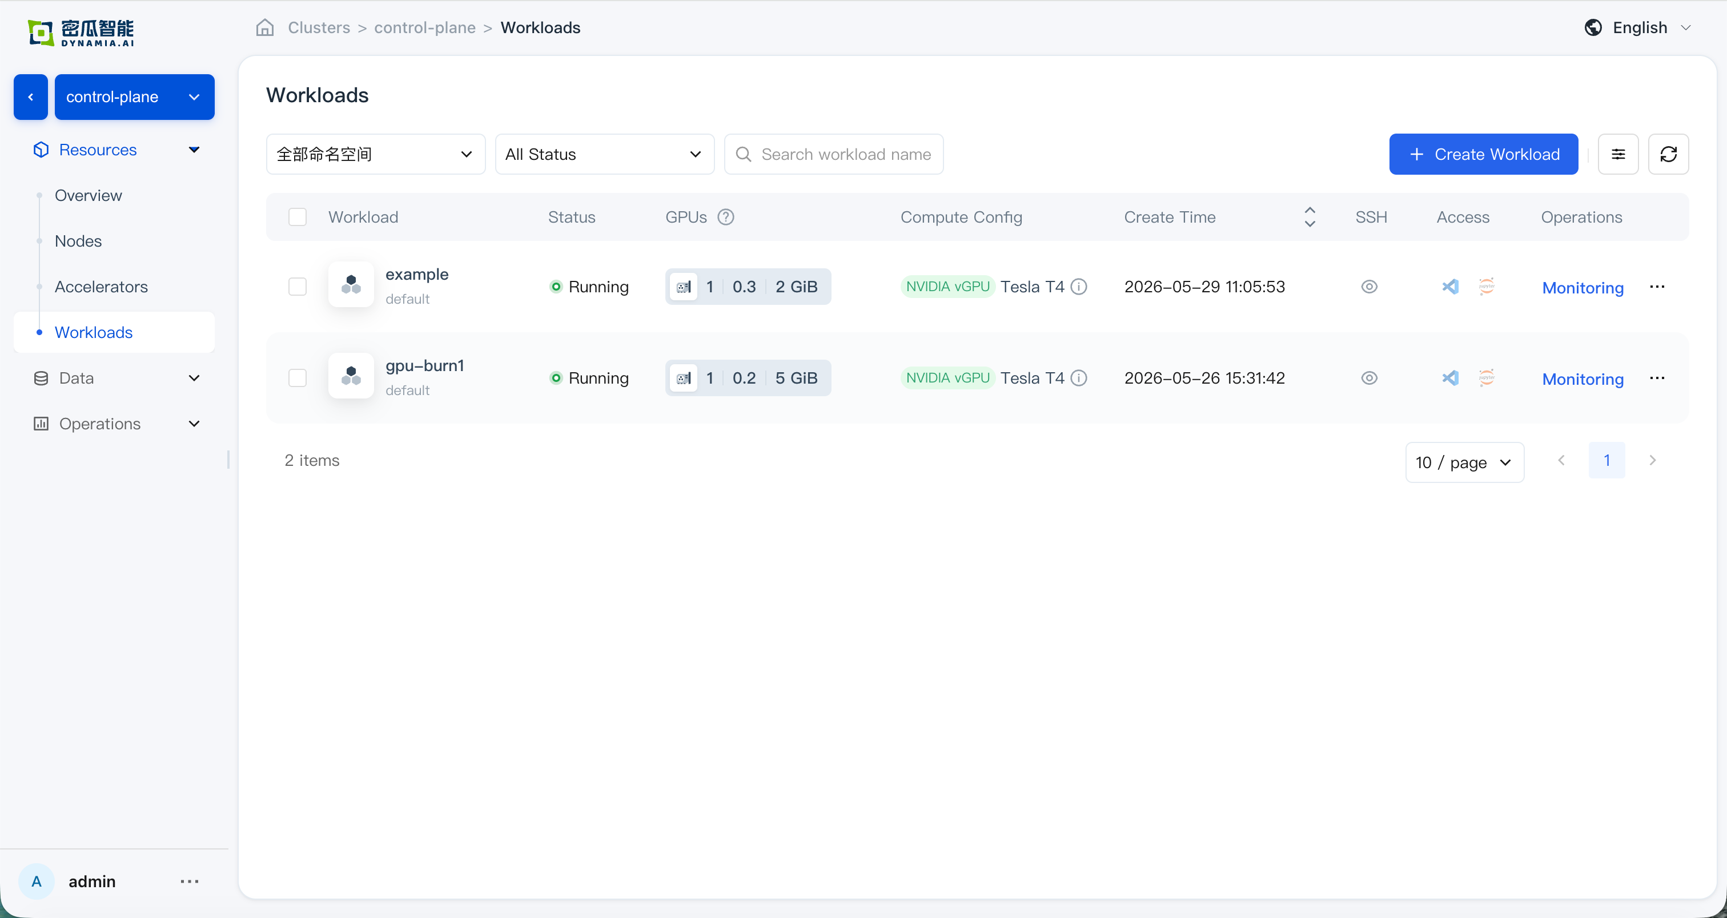
Task: Click the Operations chart icon
Action: (x=41, y=424)
